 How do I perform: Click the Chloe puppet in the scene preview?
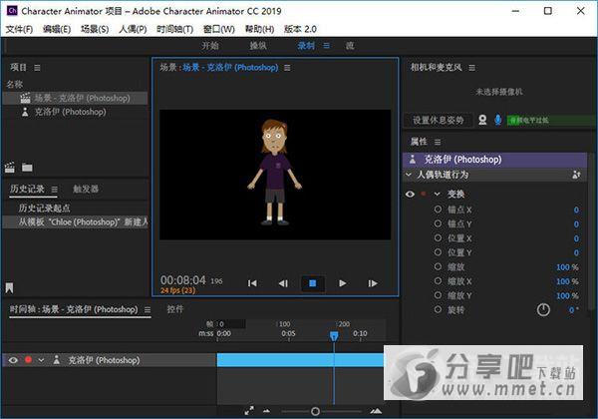pyautogui.click(x=275, y=173)
